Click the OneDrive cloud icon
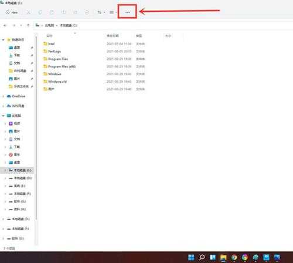This screenshot has height=263, width=293. pos(9,96)
